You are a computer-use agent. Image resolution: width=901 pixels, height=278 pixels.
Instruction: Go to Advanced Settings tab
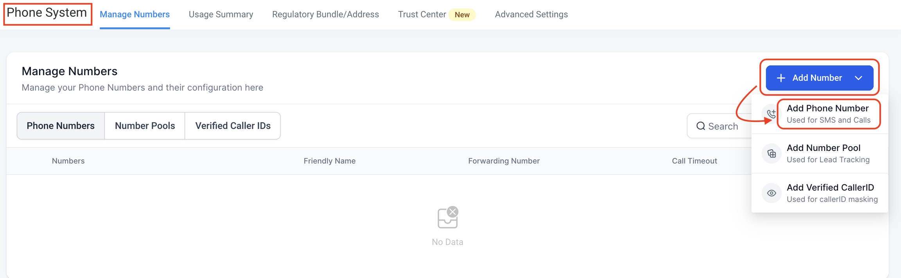pyautogui.click(x=531, y=14)
